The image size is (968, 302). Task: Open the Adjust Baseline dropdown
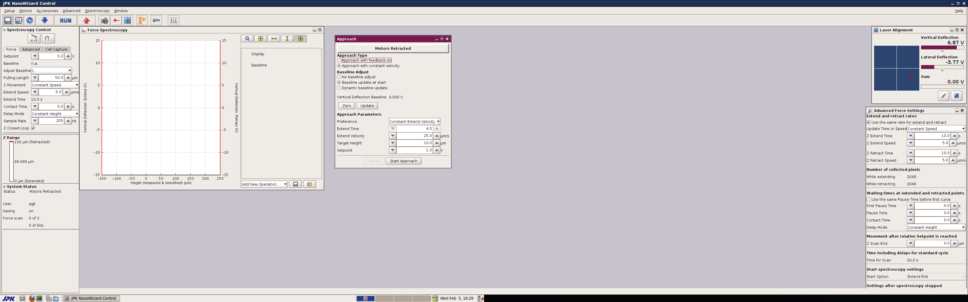(52, 70)
